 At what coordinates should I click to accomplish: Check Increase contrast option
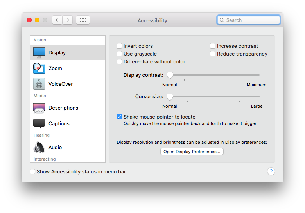(213, 46)
